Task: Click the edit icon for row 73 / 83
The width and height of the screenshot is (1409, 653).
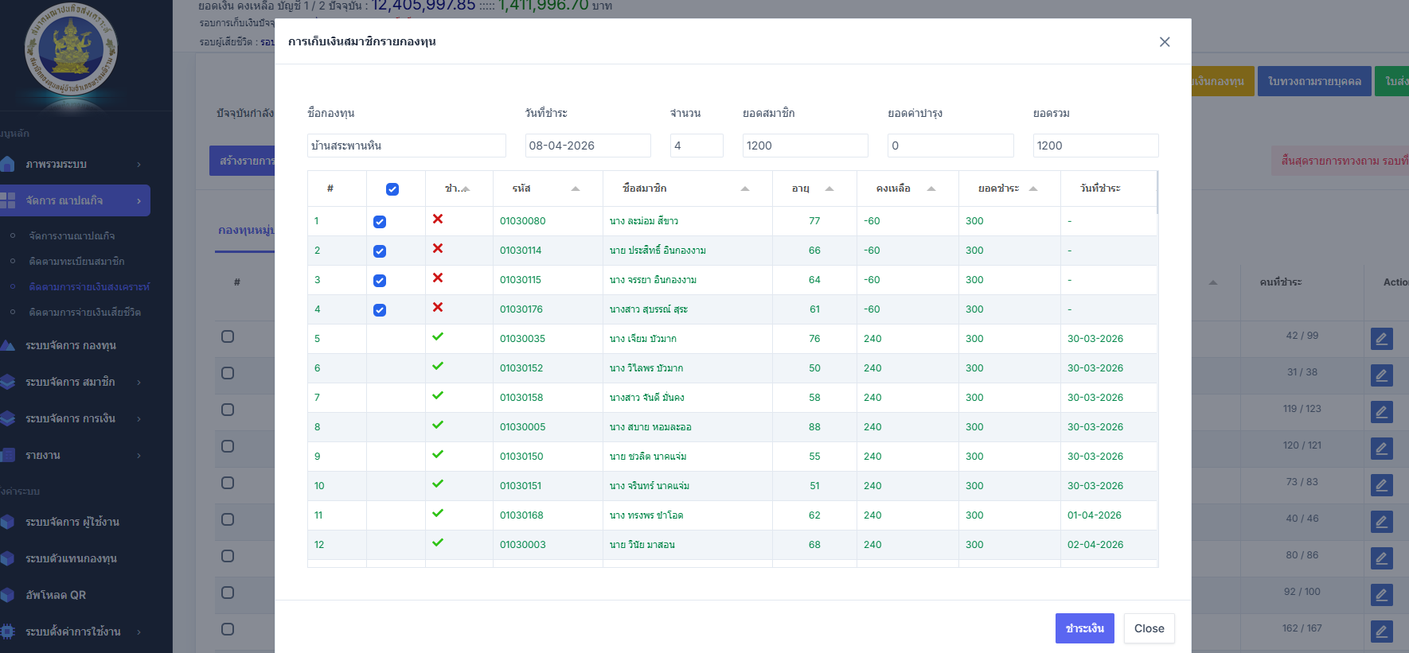Action: (x=1382, y=485)
